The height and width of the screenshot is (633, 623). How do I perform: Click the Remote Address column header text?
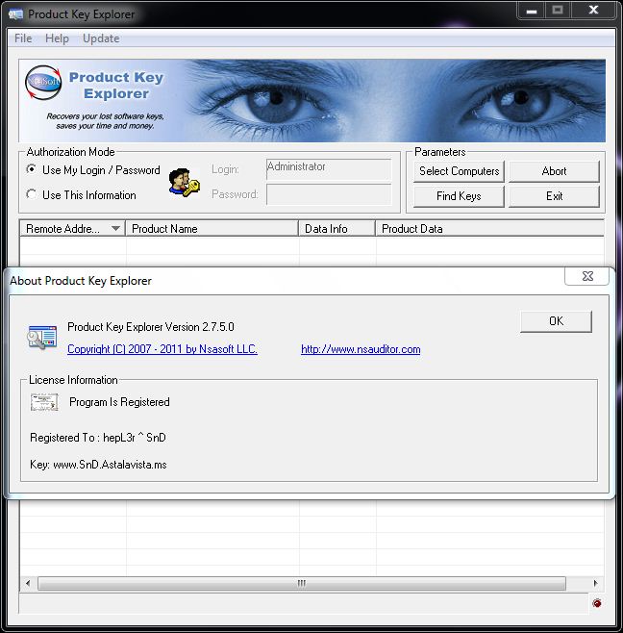62,229
